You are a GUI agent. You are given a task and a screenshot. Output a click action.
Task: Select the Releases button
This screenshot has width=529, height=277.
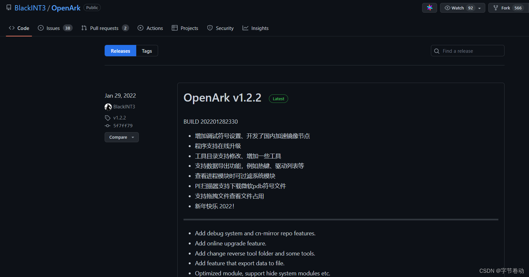click(120, 51)
